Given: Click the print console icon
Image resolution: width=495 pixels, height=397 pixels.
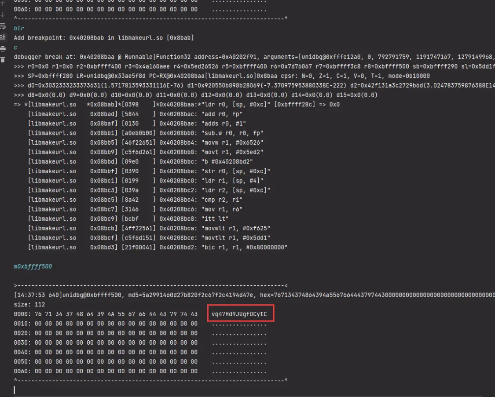Looking at the screenshot, I should click(3, 48).
